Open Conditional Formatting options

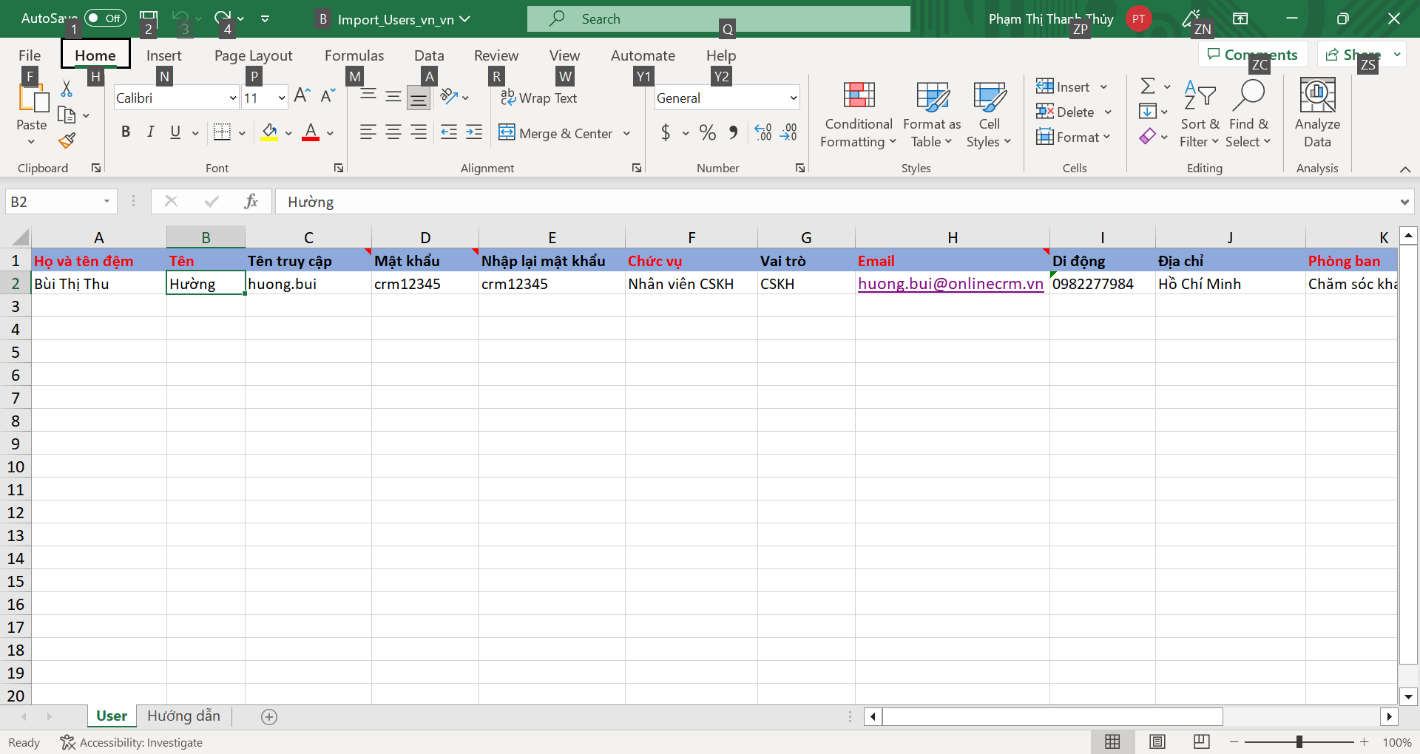(857, 115)
